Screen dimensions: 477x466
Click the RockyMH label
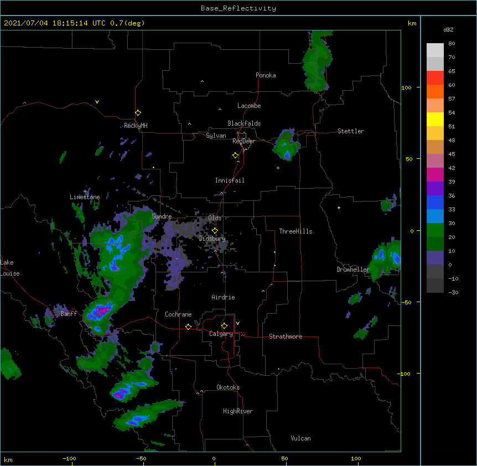pos(136,126)
